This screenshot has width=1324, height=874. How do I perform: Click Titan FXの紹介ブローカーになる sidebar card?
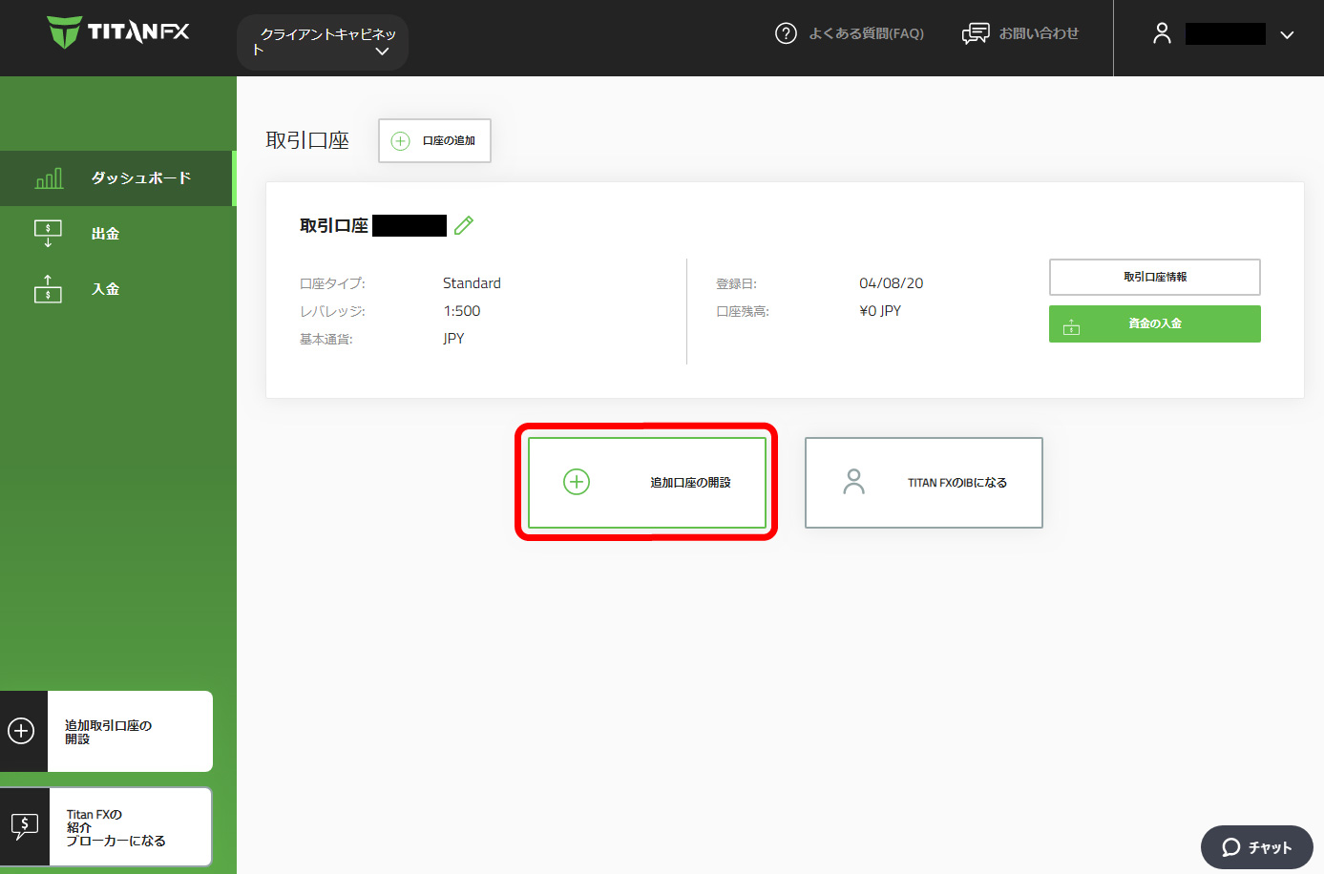106,827
